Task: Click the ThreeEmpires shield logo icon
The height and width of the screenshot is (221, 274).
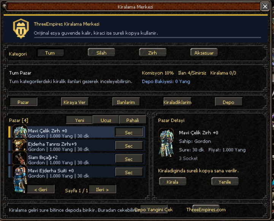Action: coord(21,28)
